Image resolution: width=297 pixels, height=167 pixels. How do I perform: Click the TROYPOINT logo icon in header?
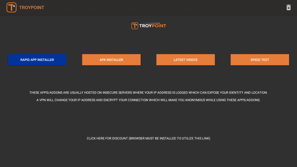[11, 8]
